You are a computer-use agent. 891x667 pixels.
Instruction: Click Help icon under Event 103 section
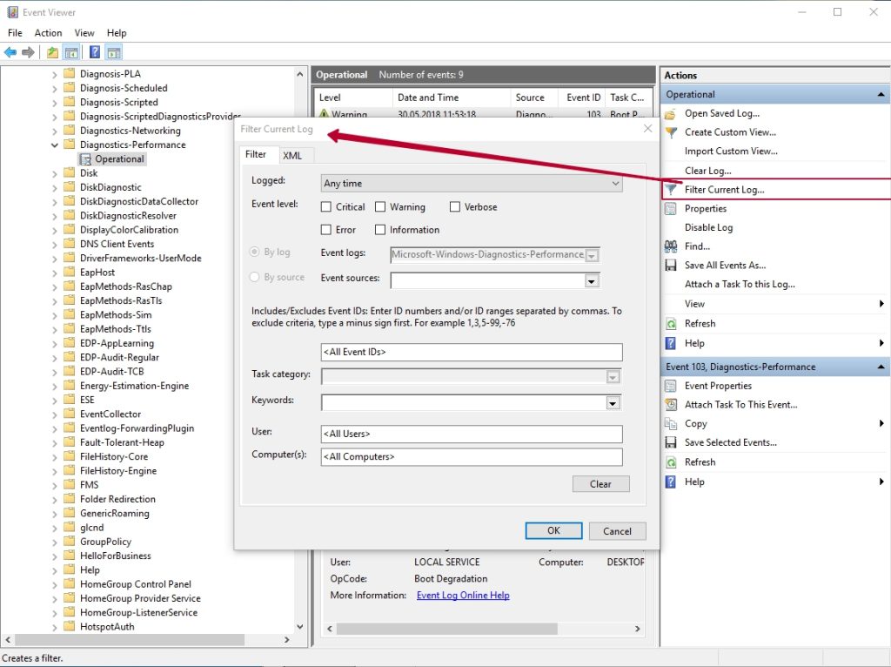(671, 482)
